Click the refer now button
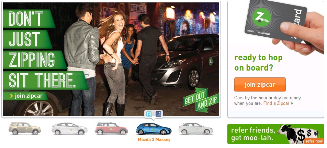Viewport: 327px width, 148px height. tap(314, 141)
